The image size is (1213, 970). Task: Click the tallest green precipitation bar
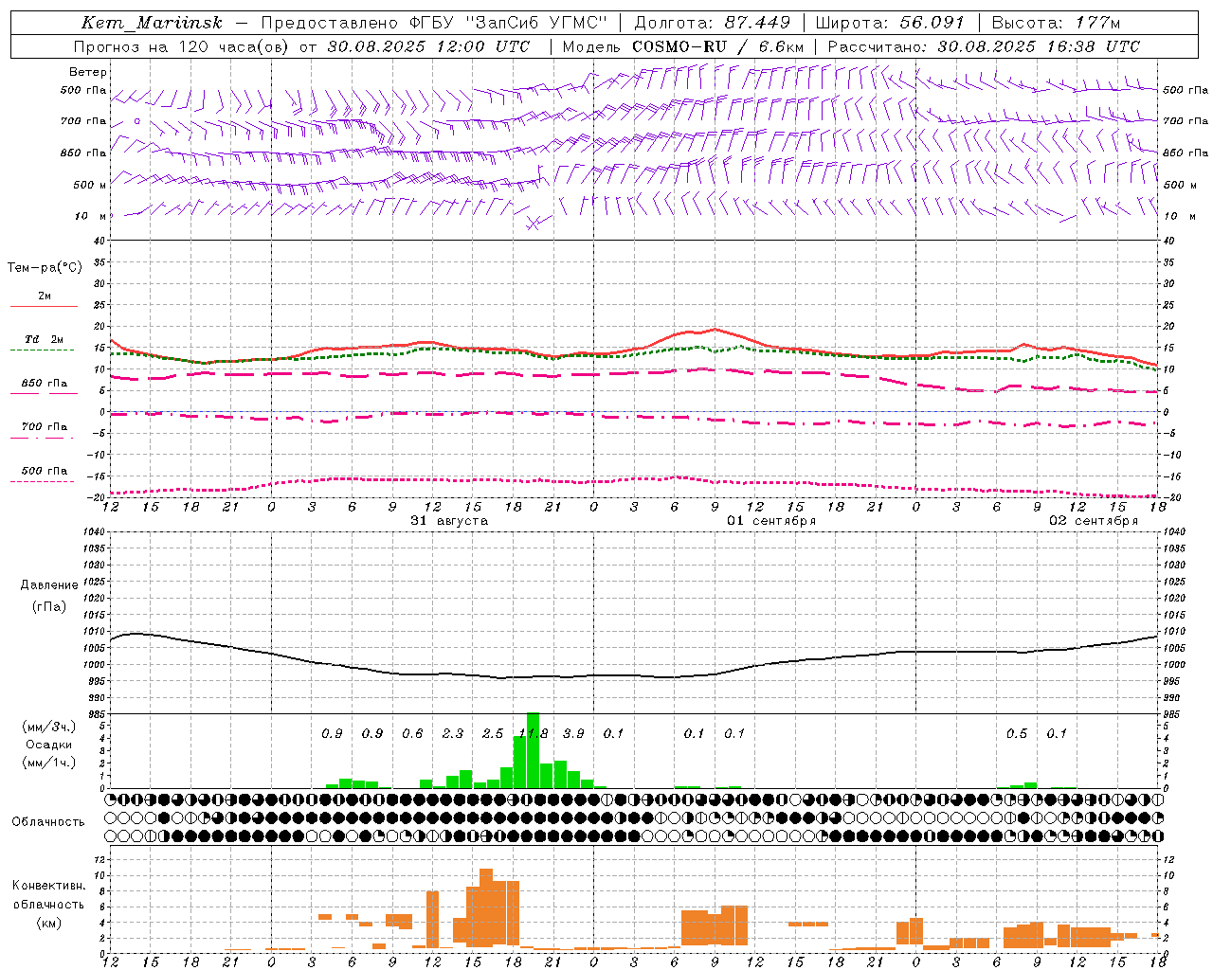point(533,750)
